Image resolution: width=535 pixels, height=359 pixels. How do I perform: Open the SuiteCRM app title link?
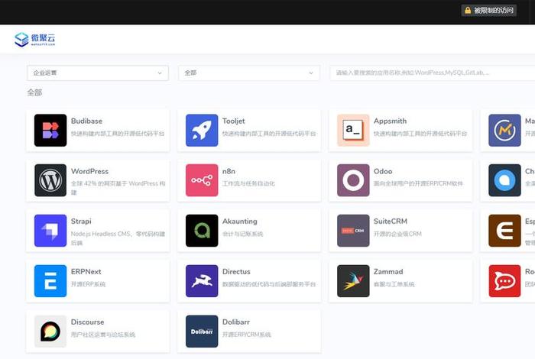click(x=391, y=222)
